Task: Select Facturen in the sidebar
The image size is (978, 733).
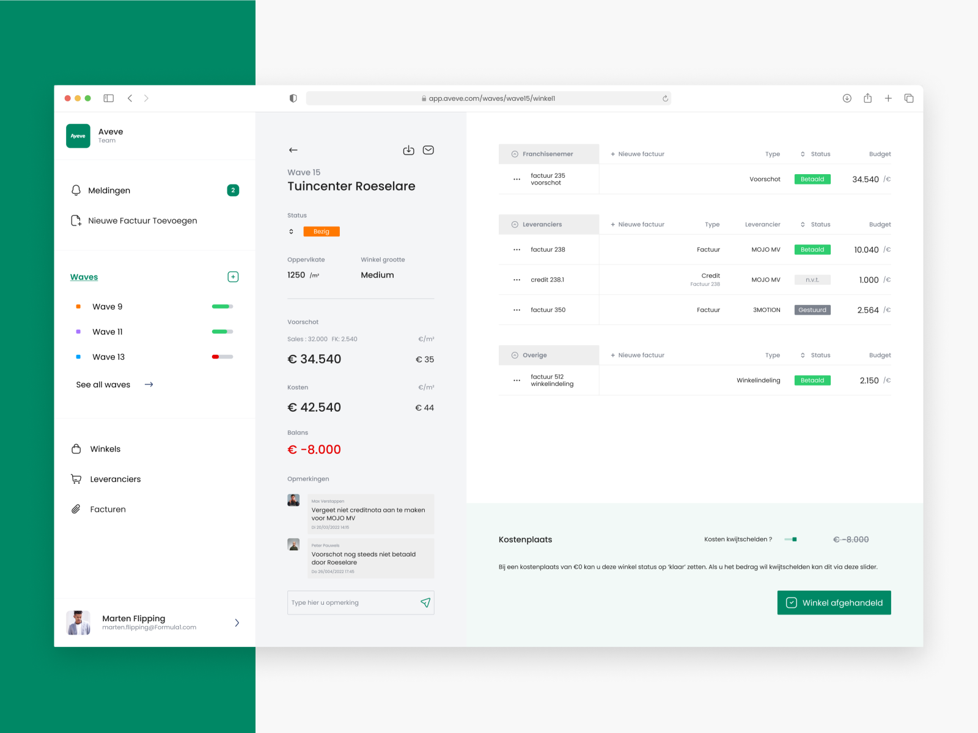Action: click(x=108, y=509)
